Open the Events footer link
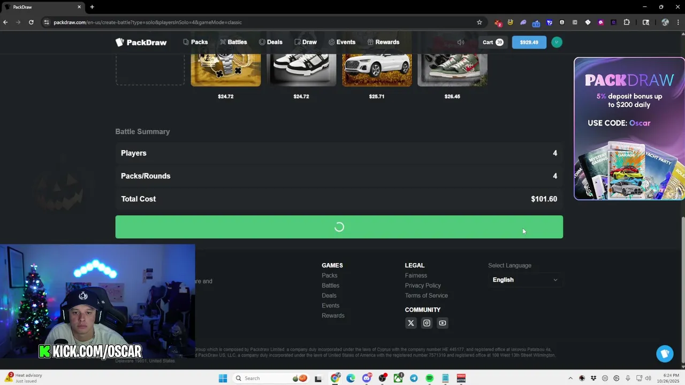This screenshot has width=685, height=385. click(330, 305)
